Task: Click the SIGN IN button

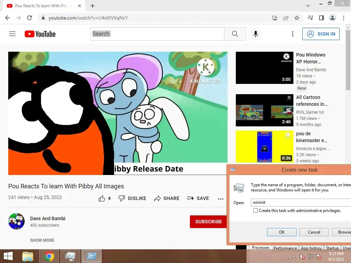Action: [x=321, y=34]
